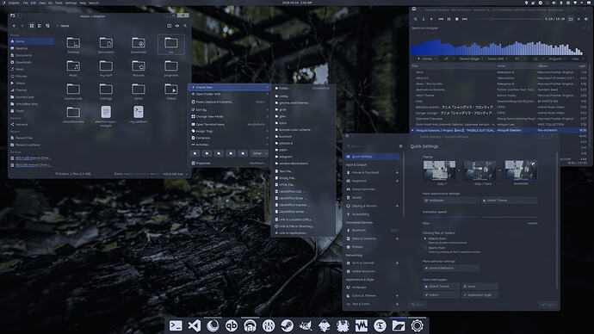Launch terminal from the dock
594x334 pixels.
(176, 325)
